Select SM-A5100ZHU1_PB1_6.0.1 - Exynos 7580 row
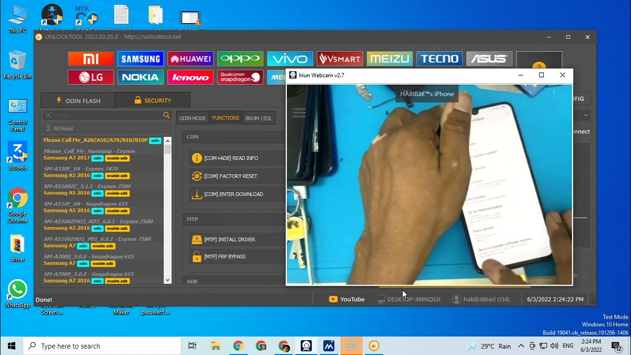 (x=97, y=239)
